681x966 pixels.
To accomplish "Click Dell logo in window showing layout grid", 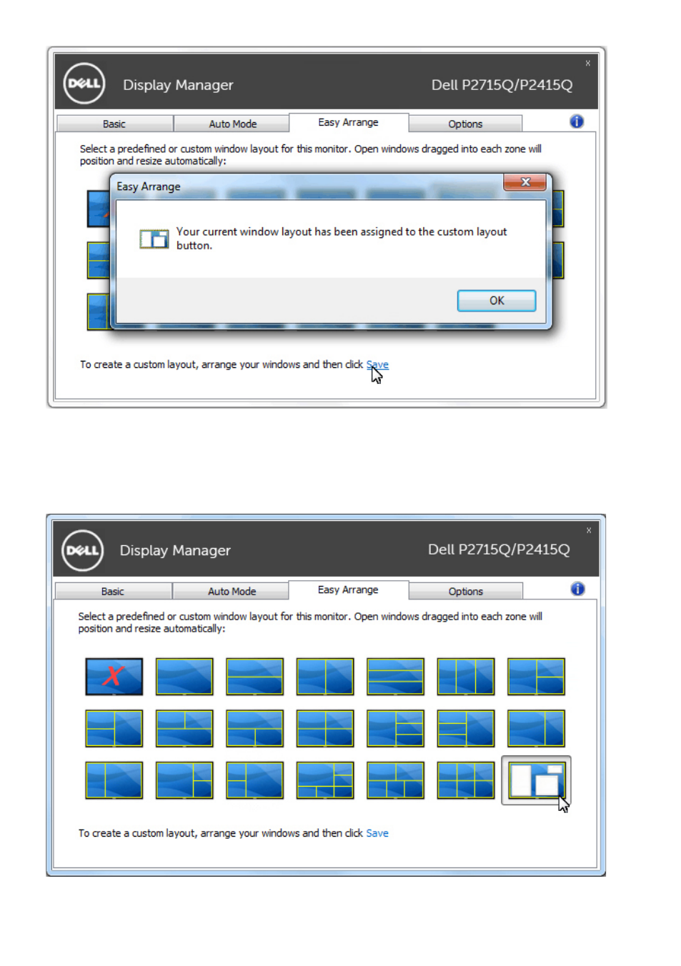I will pos(83,550).
